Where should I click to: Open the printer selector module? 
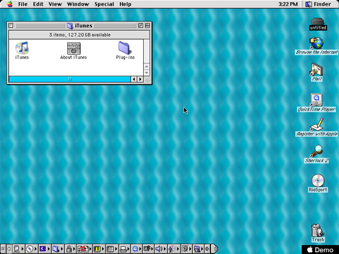point(125,249)
